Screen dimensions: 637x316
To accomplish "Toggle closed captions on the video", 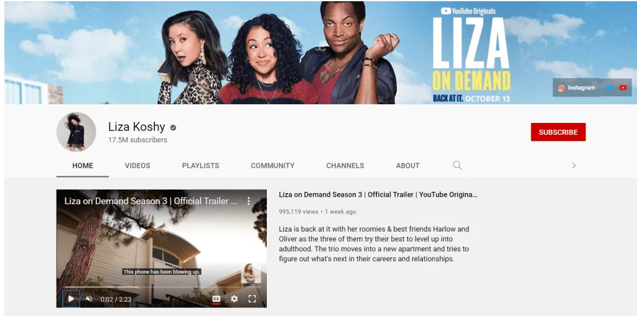I will click(x=216, y=299).
